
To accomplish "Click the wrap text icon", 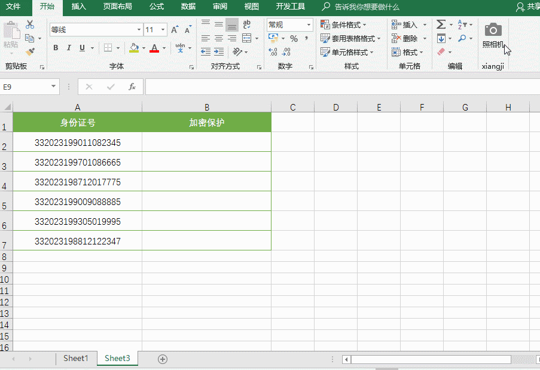I will [246, 25].
